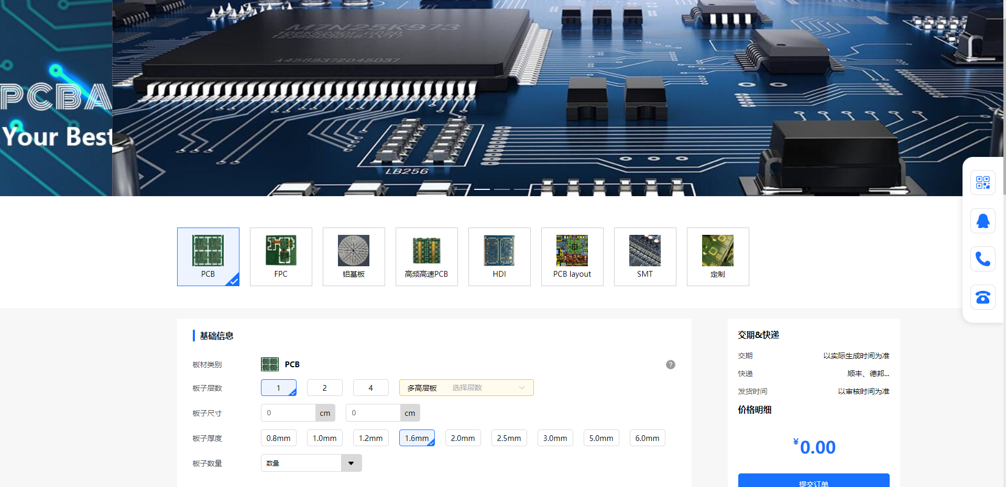Choose the PCB layout category

coord(572,257)
